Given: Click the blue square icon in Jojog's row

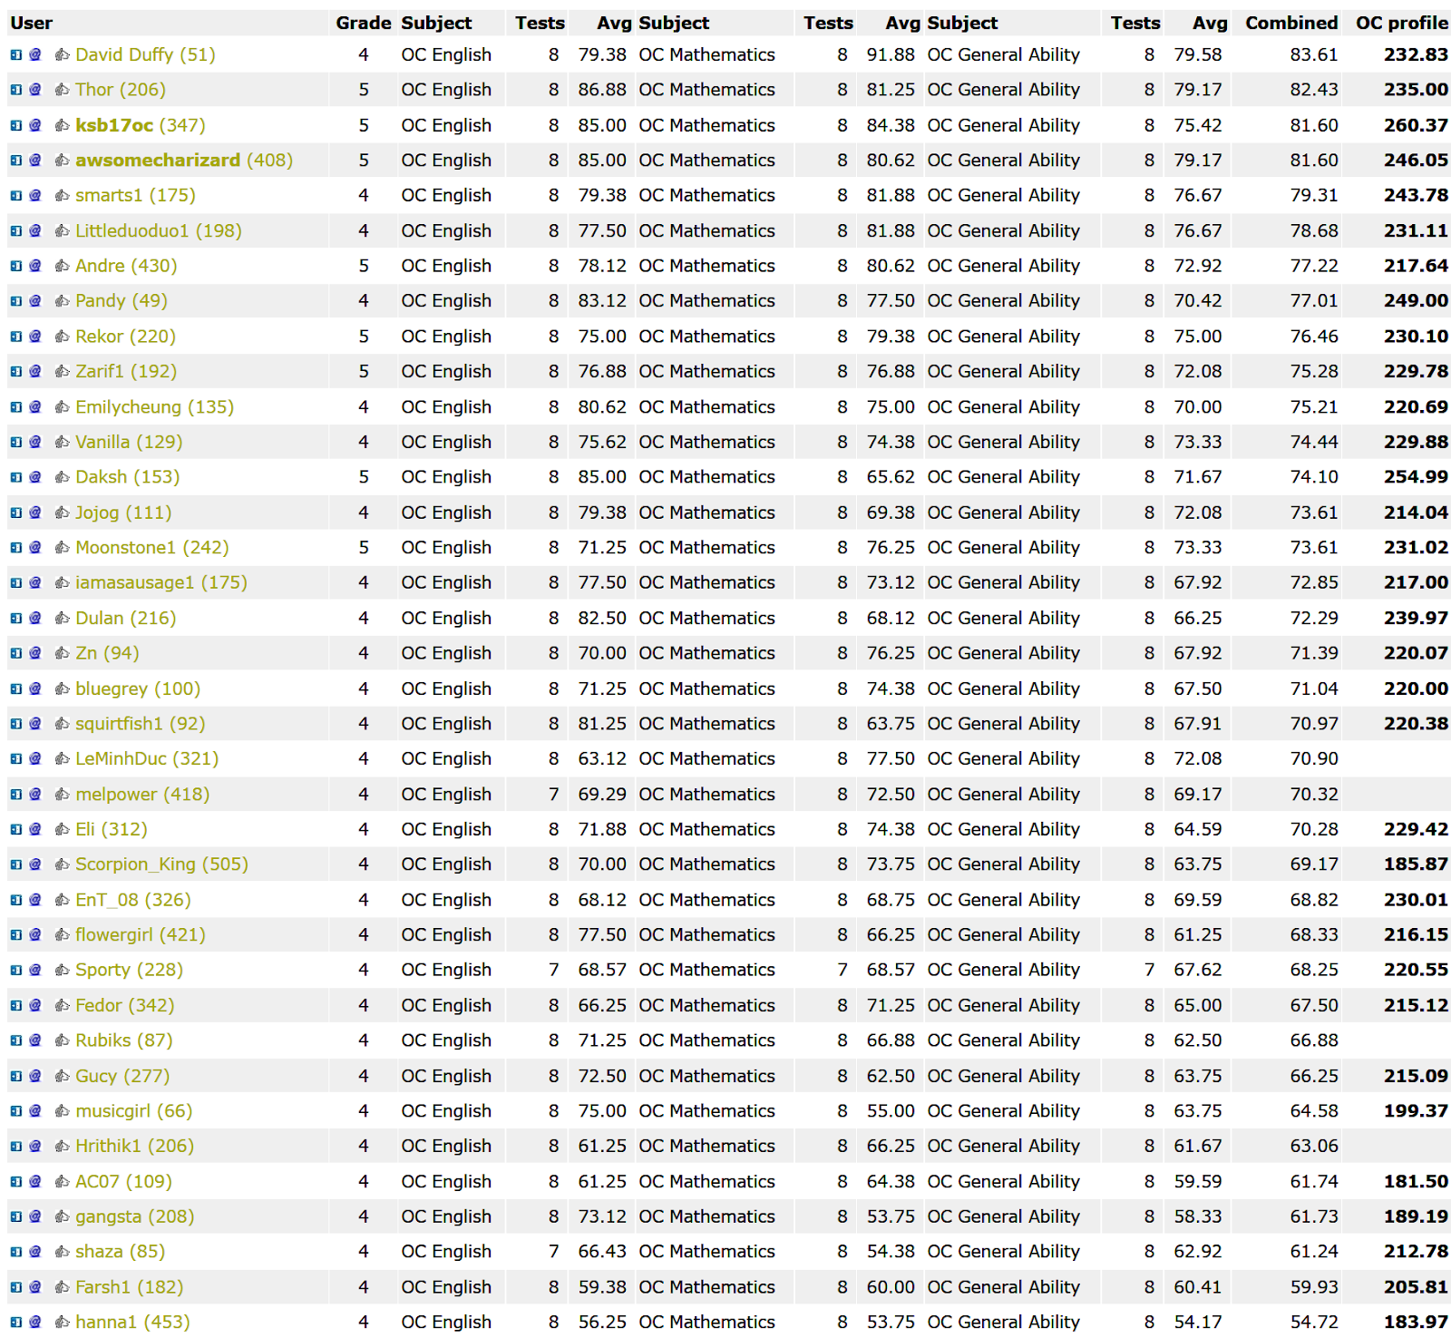Looking at the screenshot, I should pos(16,513).
